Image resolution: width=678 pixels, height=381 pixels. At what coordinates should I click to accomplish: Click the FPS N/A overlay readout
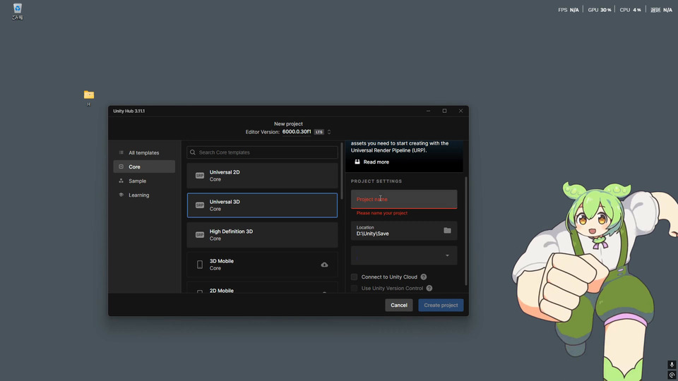point(568,9)
